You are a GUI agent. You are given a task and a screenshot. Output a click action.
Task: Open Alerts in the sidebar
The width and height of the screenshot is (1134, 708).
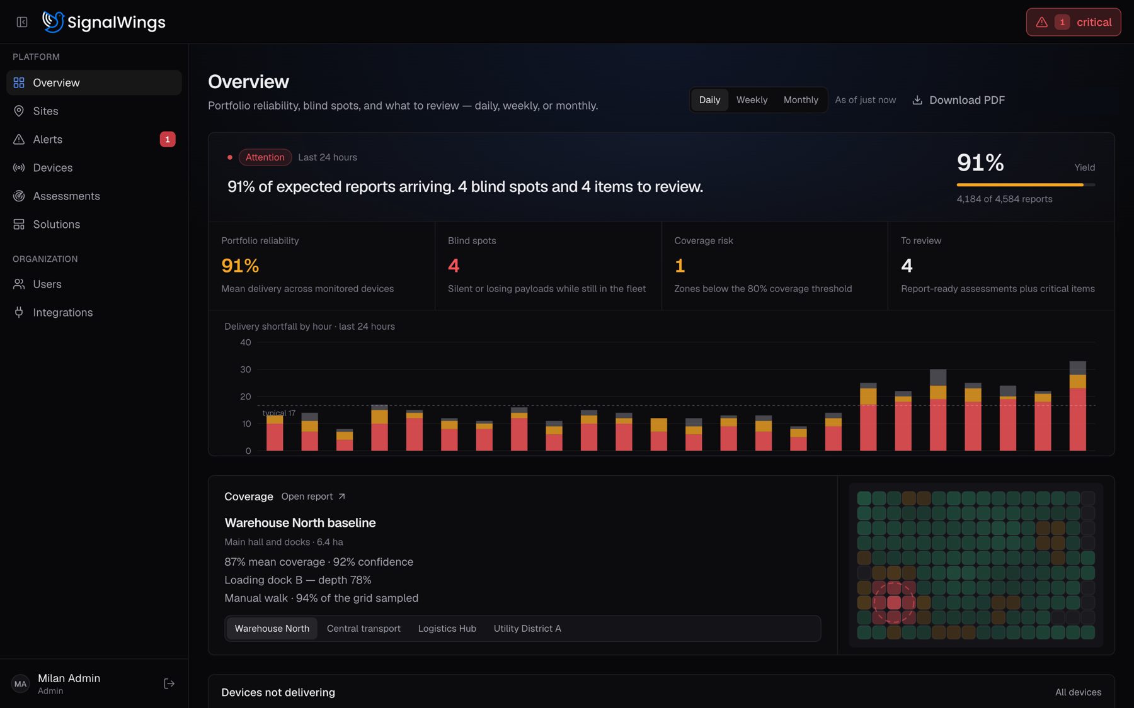tap(94, 139)
